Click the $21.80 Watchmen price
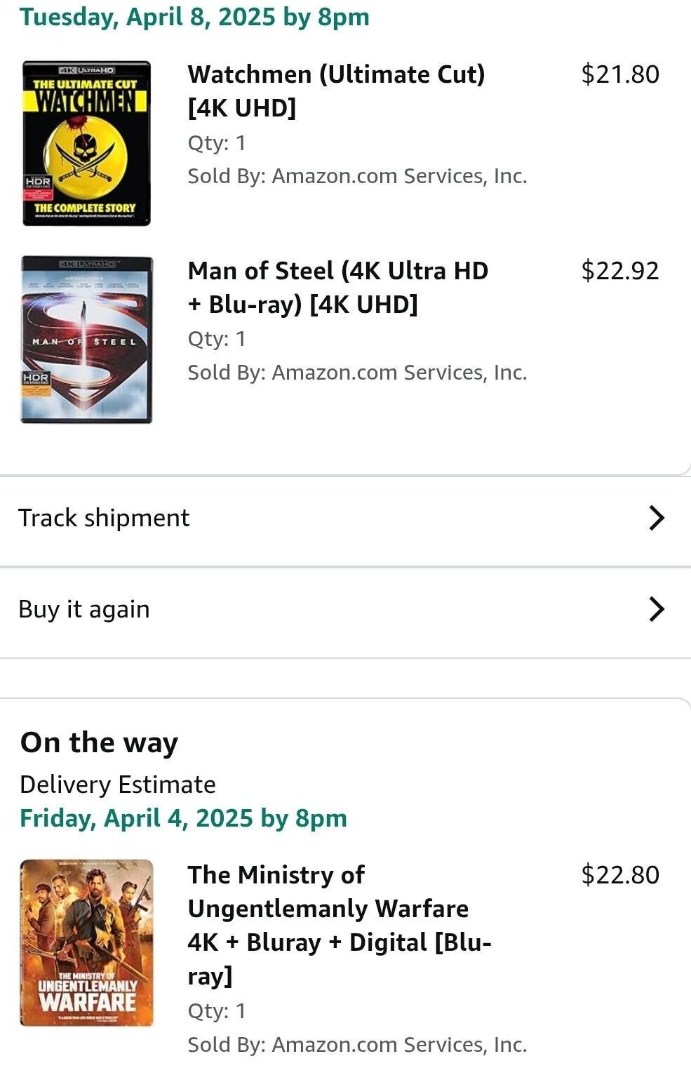Screen dimensions: 691x1068 tap(619, 74)
